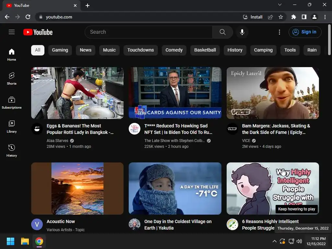This screenshot has width=332, height=249.
Task: Open YouTube settings three-dot menu
Action: [x=279, y=32]
